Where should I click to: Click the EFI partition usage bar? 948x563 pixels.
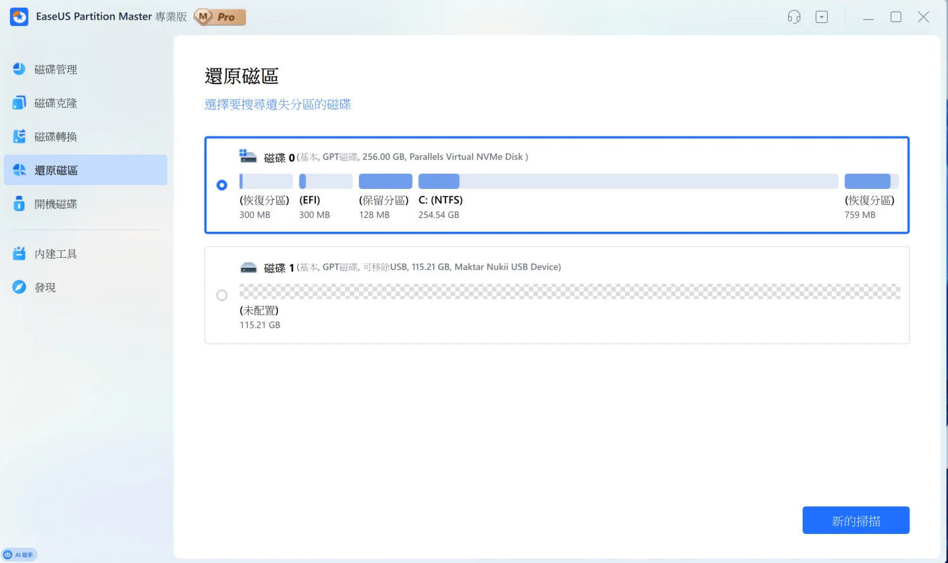tap(326, 181)
